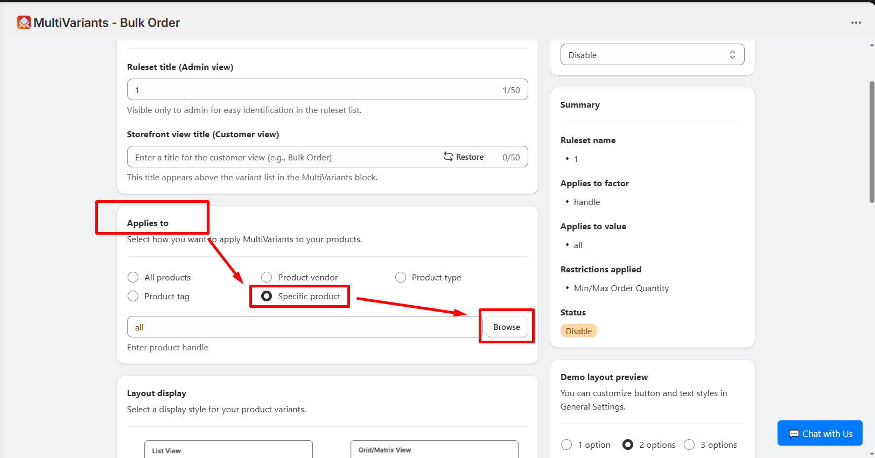Choose 1 option in demo preview
This screenshot has height=458, width=875.
click(566, 445)
